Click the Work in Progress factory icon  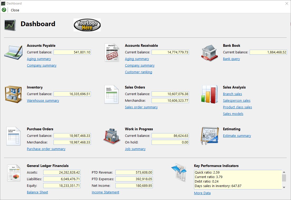click(x=112, y=136)
